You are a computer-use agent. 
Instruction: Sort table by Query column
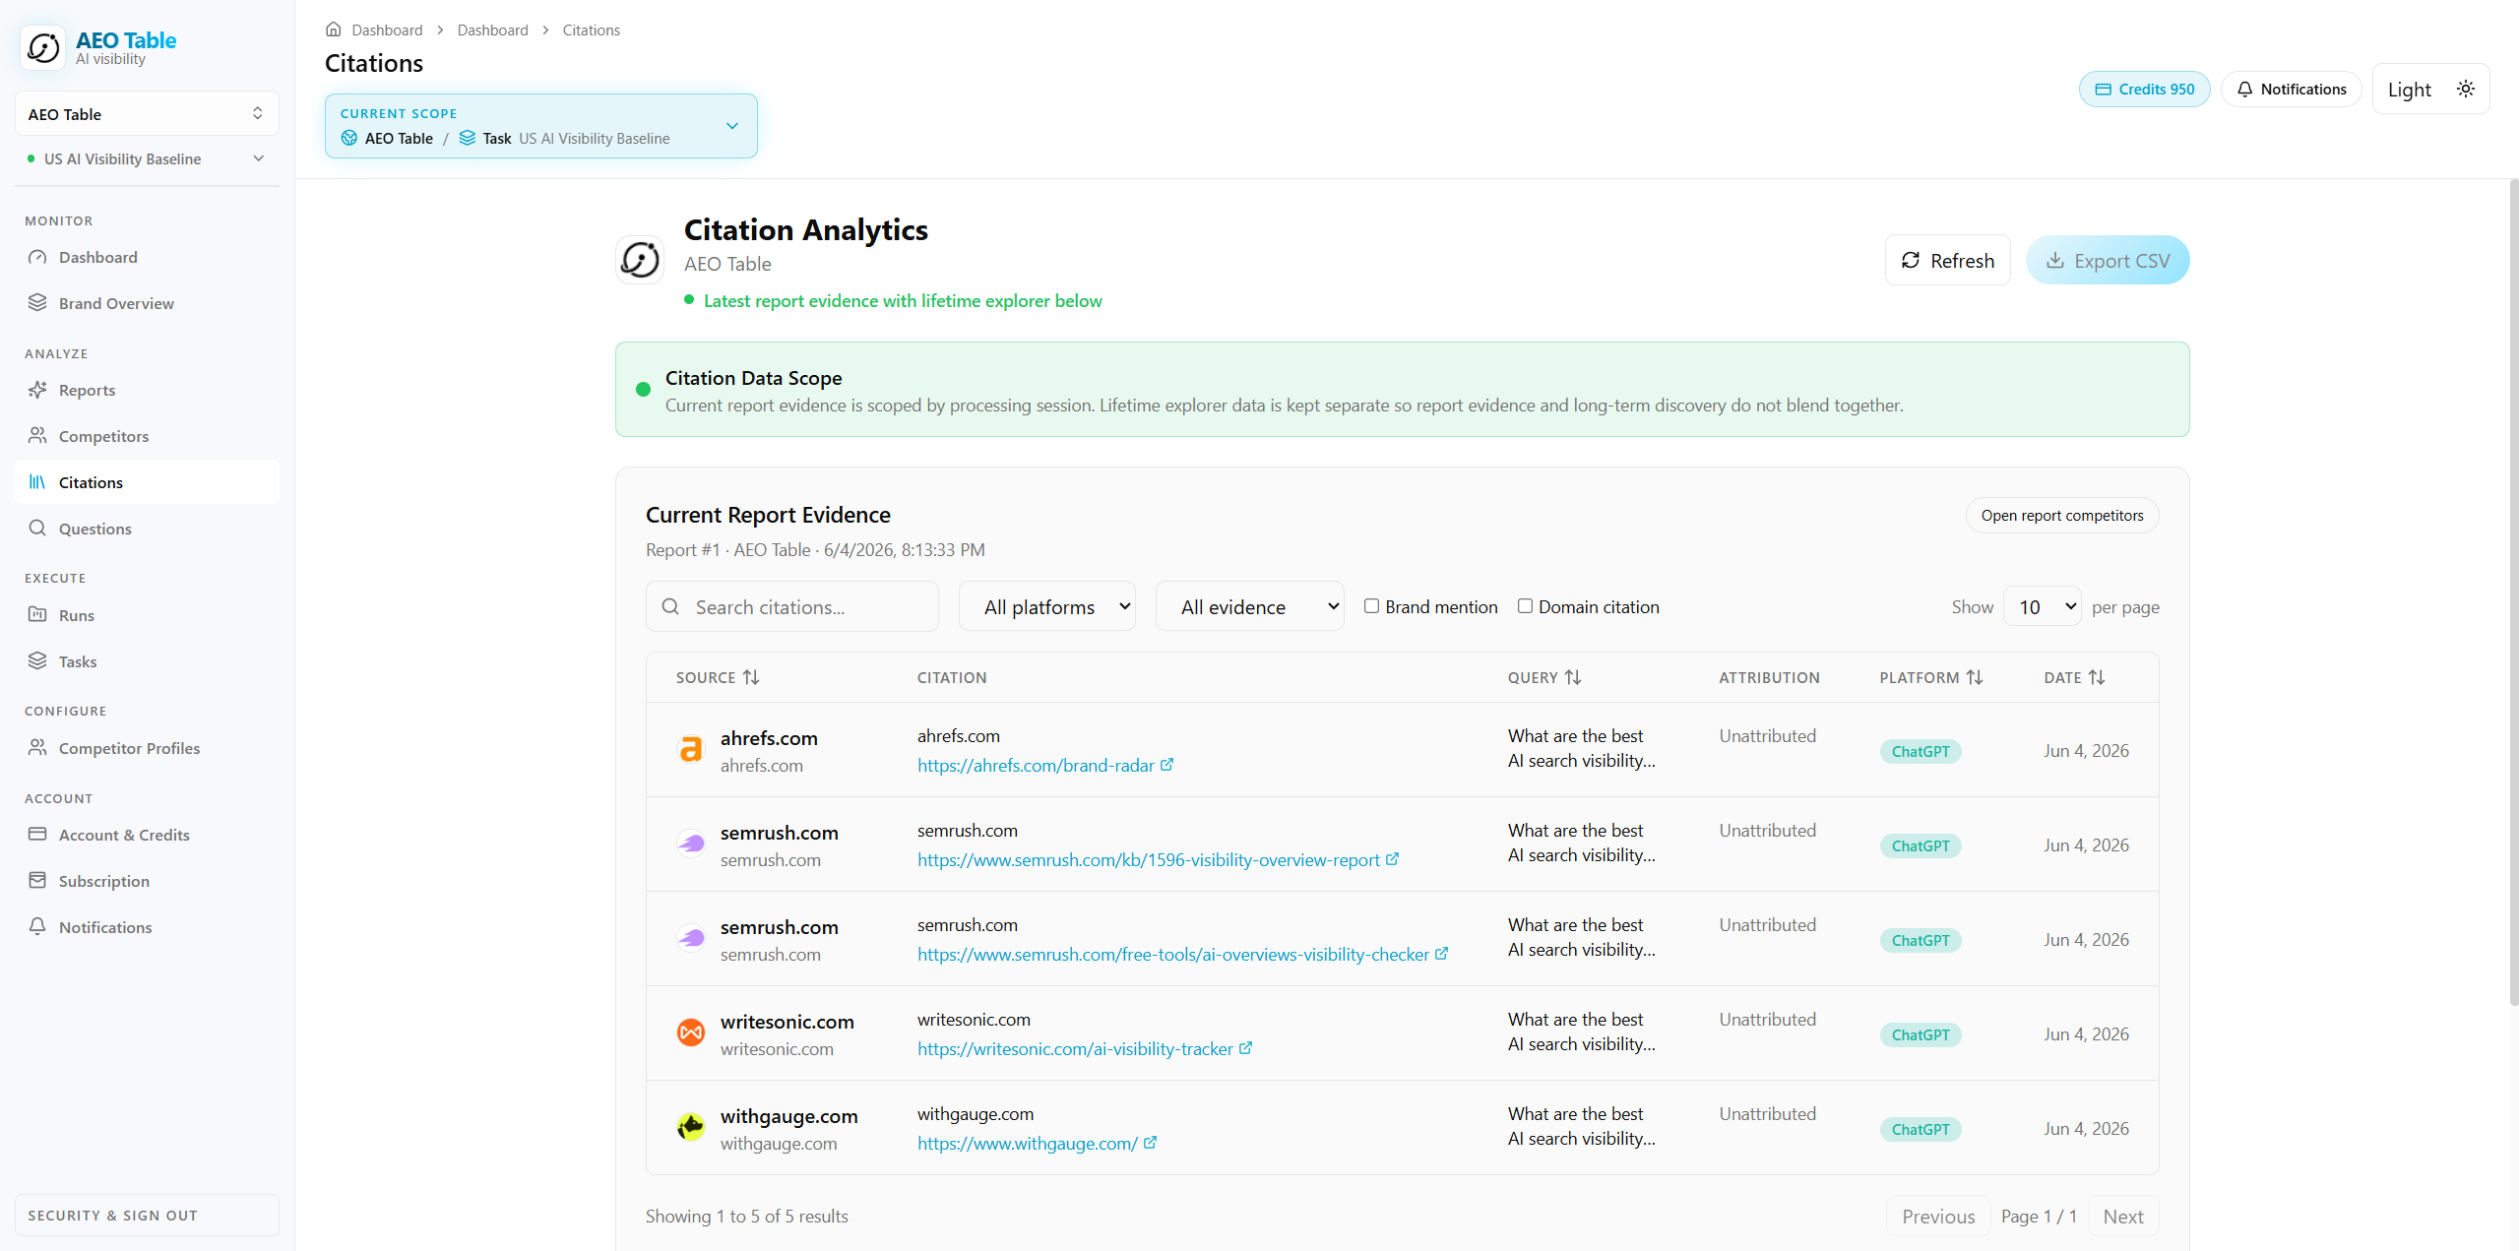pyautogui.click(x=1544, y=677)
